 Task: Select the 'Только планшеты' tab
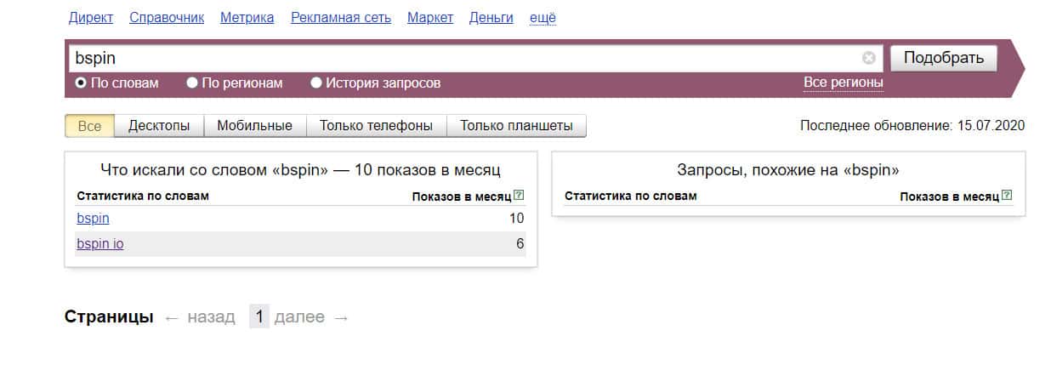pyautogui.click(x=516, y=126)
